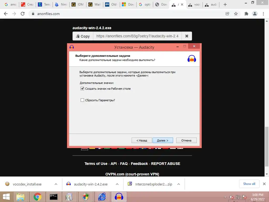Switch to the 'Crea' tab

pos(27,4)
